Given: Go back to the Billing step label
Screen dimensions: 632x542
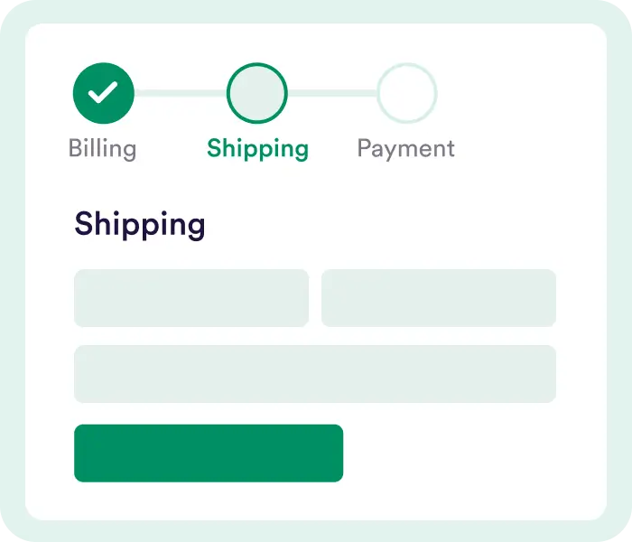Looking at the screenshot, I should (103, 148).
